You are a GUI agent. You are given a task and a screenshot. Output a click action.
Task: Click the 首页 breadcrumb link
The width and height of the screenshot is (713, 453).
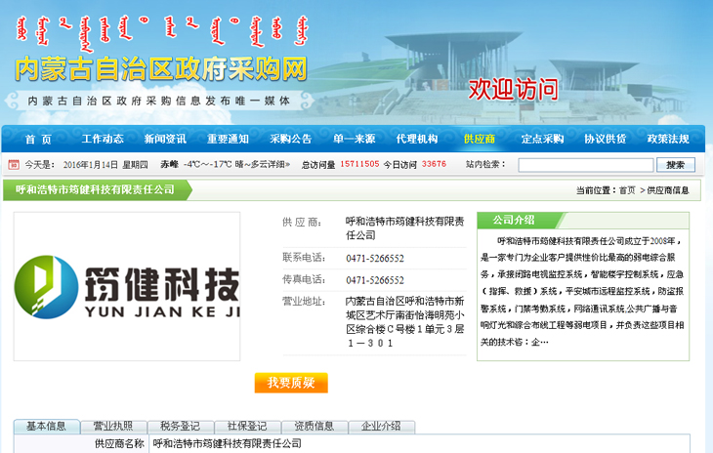pos(627,190)
